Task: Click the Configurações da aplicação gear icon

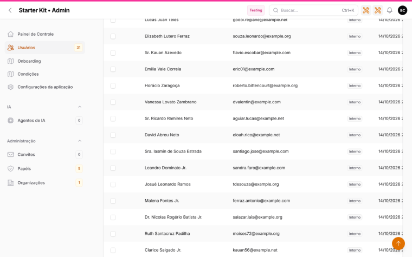Action: point(10,87)
